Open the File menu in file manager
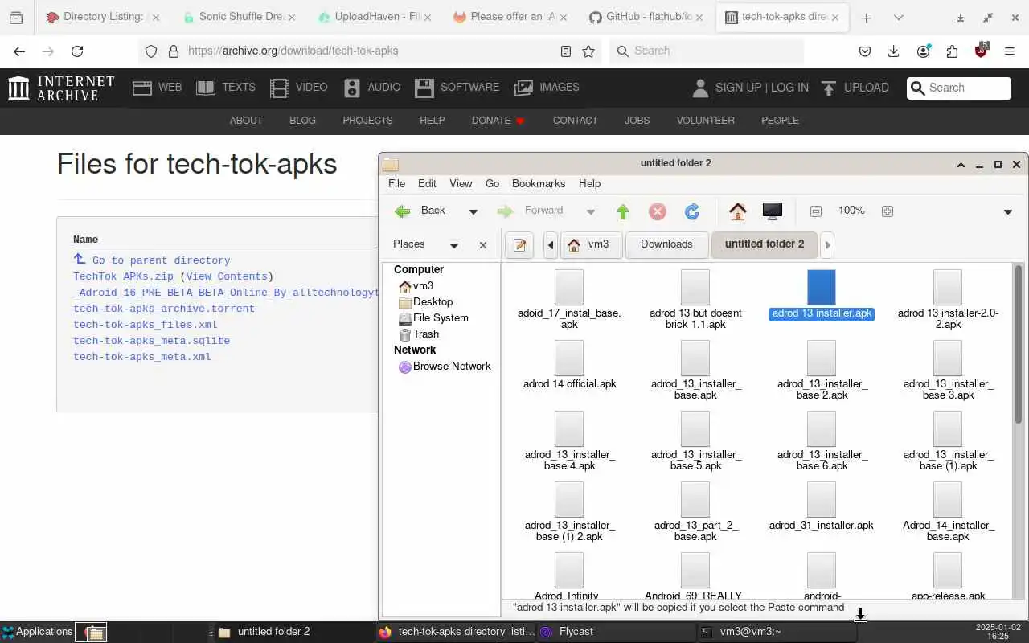Viewport: 1029px width, 643px height. [x=397, y=183]
